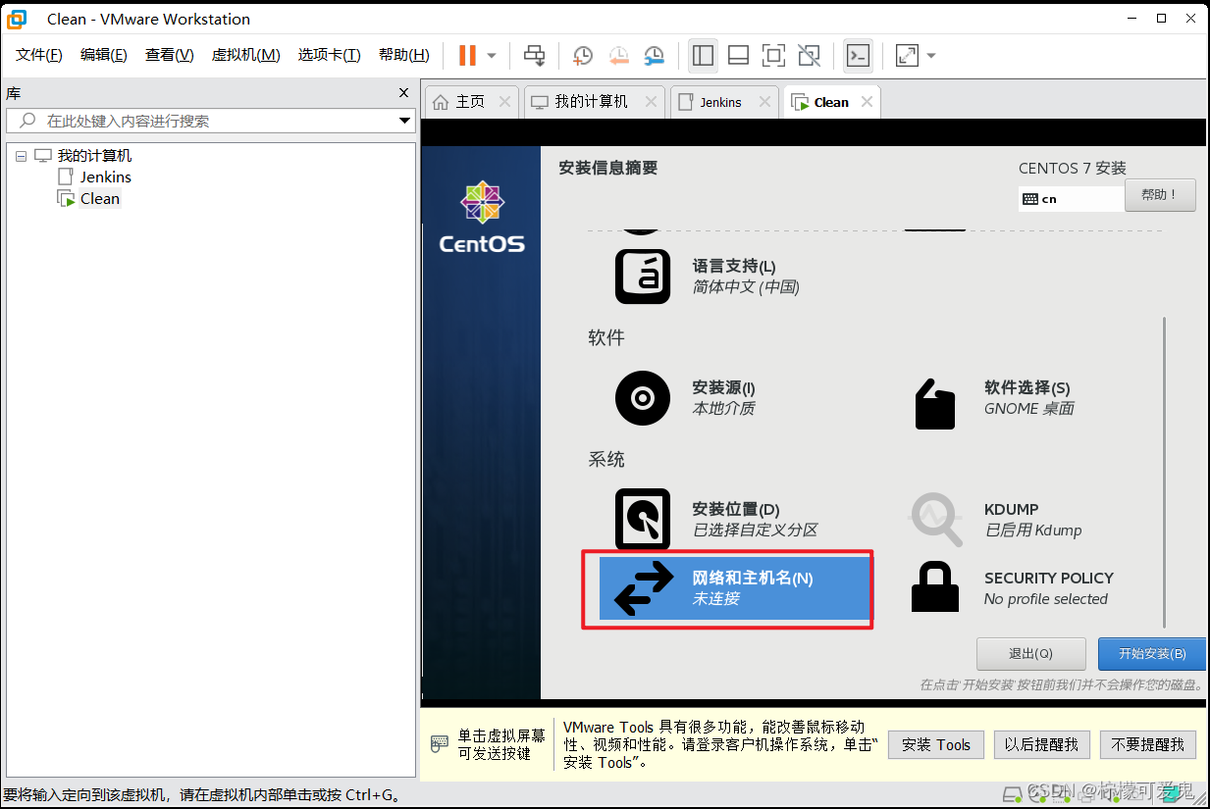Take a snapshot of this virtual machine

click(x=583, y=55)
